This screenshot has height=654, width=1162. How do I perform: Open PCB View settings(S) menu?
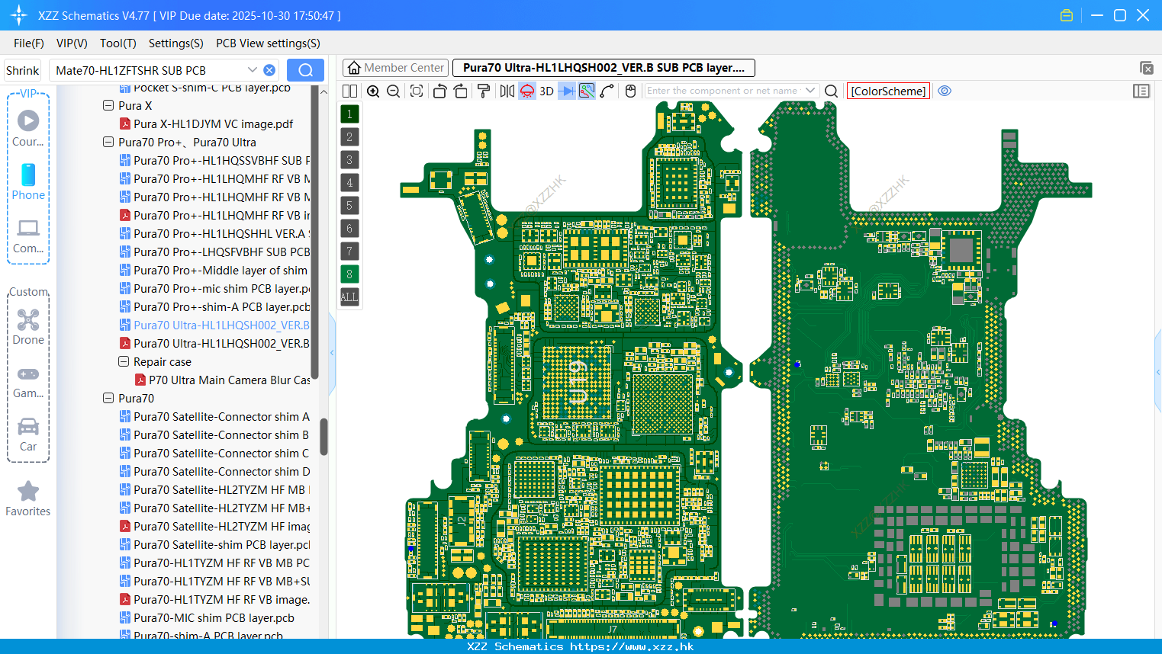coord(268,43)
